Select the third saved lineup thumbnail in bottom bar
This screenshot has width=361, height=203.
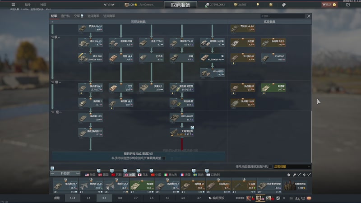point(270,198)
